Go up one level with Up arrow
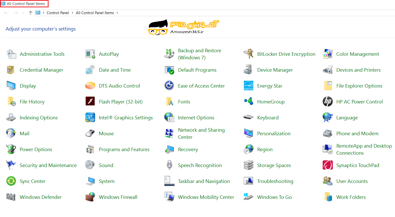The width and height of the screenshot is (395, 217). [31, 13]
